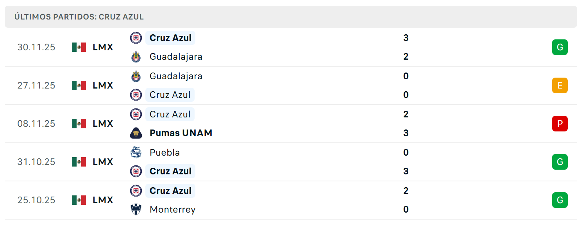583x227 pixels.
Task: Click Mexico flag on 08.11.25 row
Action: [79, 124]
